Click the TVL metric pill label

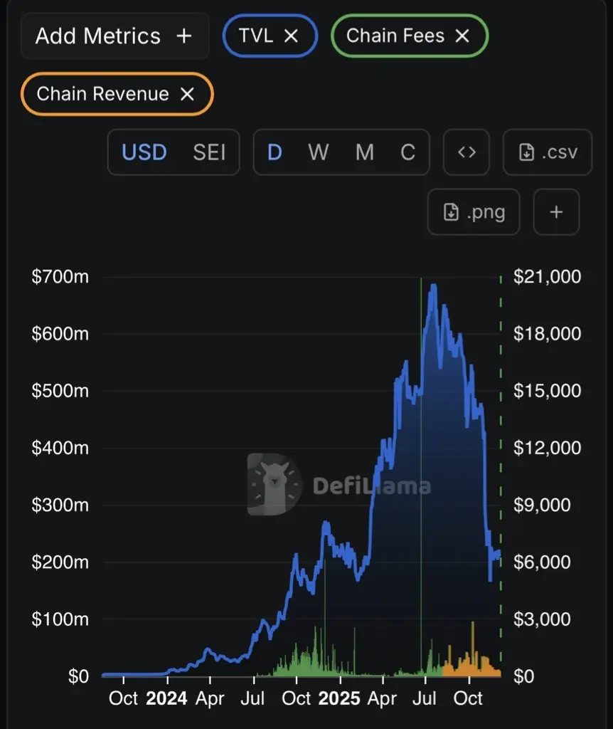tap(256, 36)
